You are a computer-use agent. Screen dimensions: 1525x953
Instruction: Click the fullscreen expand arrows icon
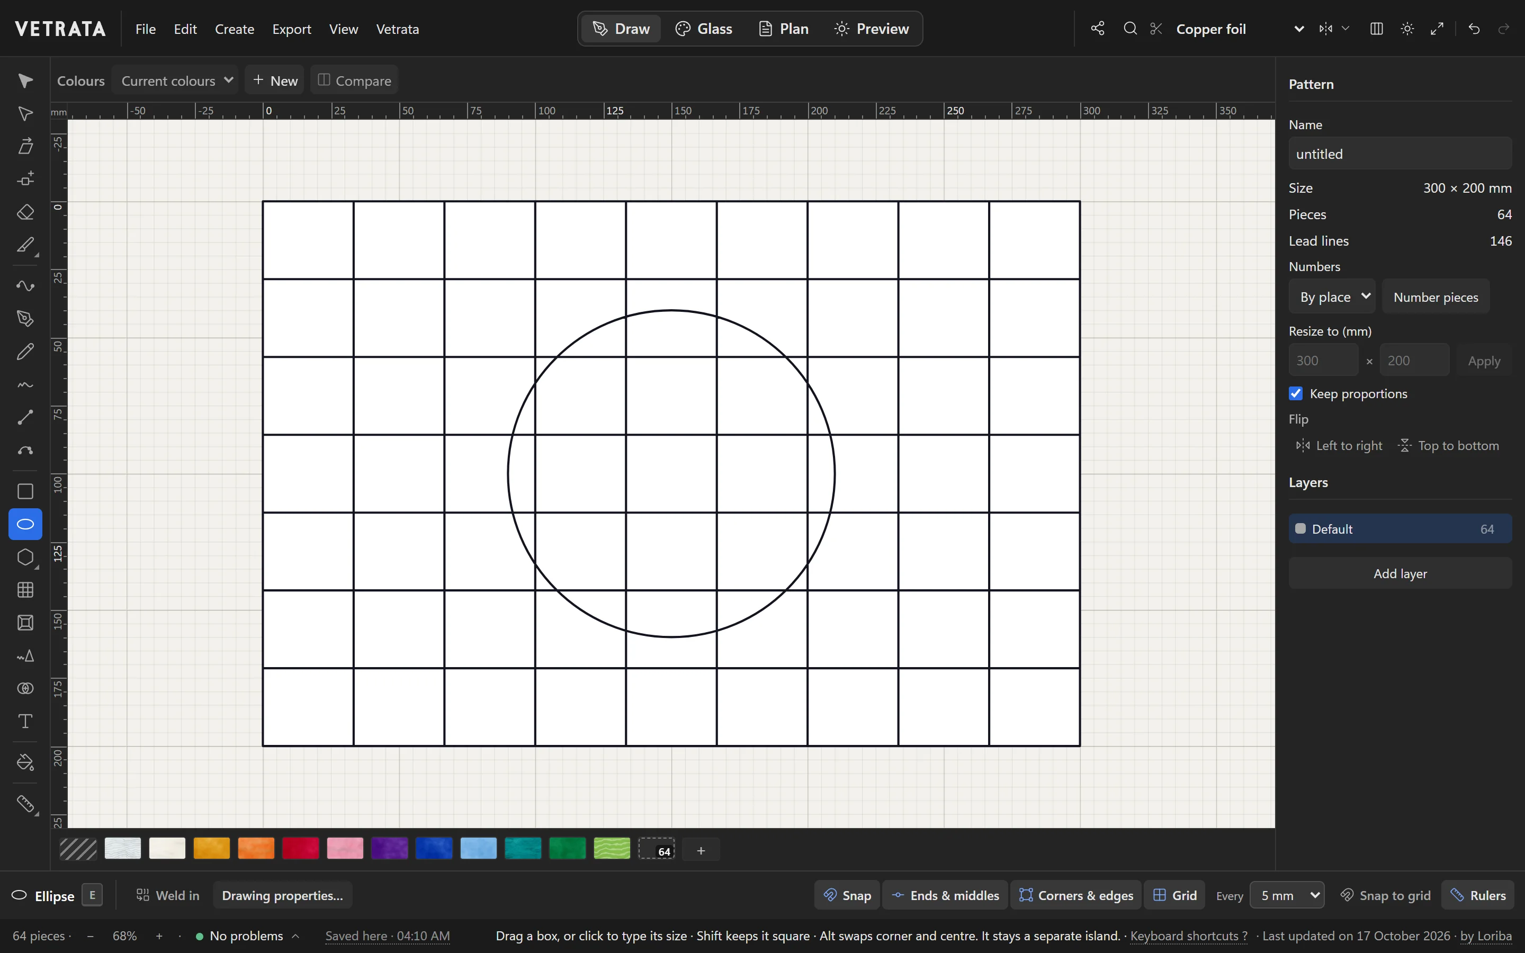click(1438, 29)
